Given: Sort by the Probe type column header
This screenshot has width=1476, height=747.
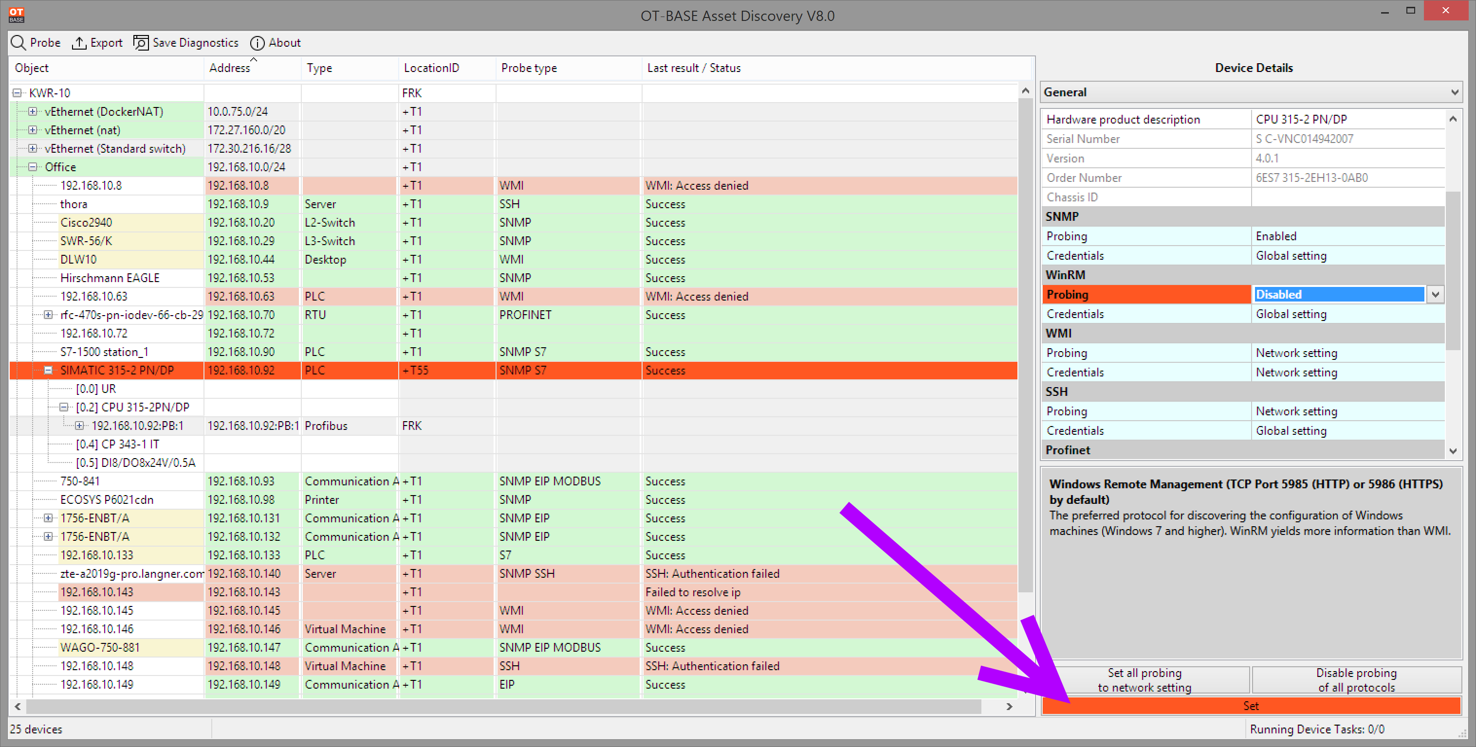Looking at the screenshot, I should [569, 68].
